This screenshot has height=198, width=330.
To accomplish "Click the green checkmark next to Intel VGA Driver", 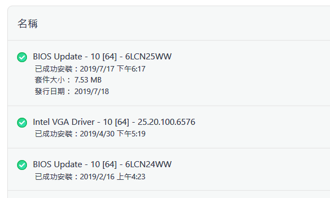I will (x=22, y=123).
